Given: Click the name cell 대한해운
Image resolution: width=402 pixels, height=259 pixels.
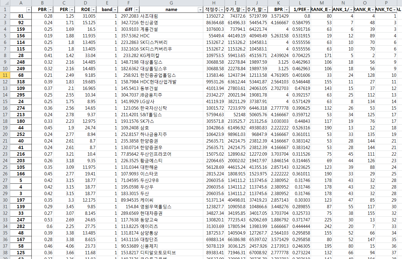Looking at the screenshot, I should 171,167.
